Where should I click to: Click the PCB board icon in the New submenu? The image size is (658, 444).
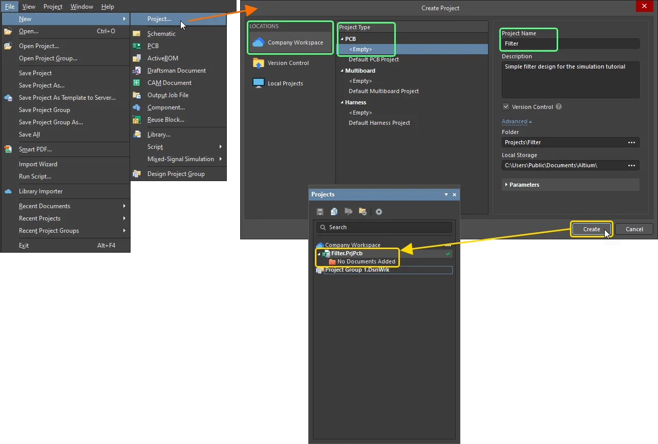[x=137, y=46]
